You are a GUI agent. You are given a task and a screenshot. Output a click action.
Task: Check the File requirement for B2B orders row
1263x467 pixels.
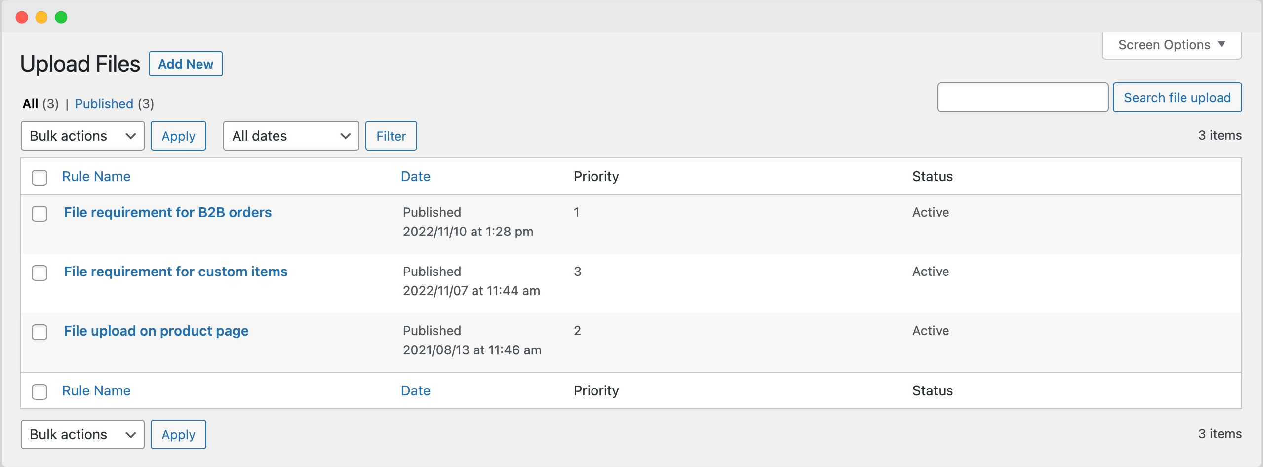pos(39,214)
